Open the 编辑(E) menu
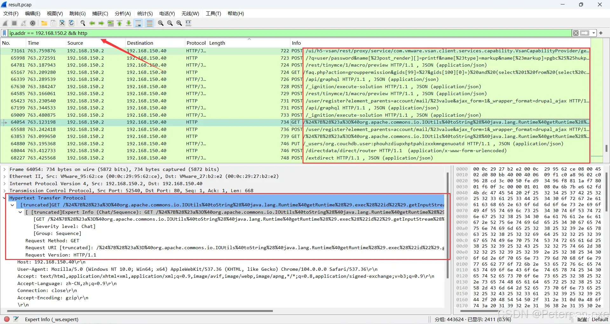Viewport: 610px width, 324px height. pos(33,14)
